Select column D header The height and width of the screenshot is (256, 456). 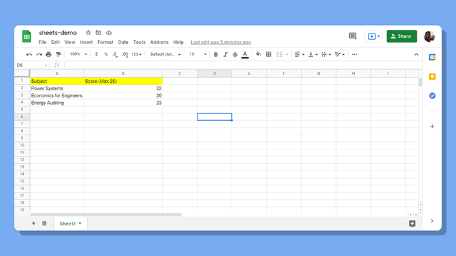click(214, 73)
